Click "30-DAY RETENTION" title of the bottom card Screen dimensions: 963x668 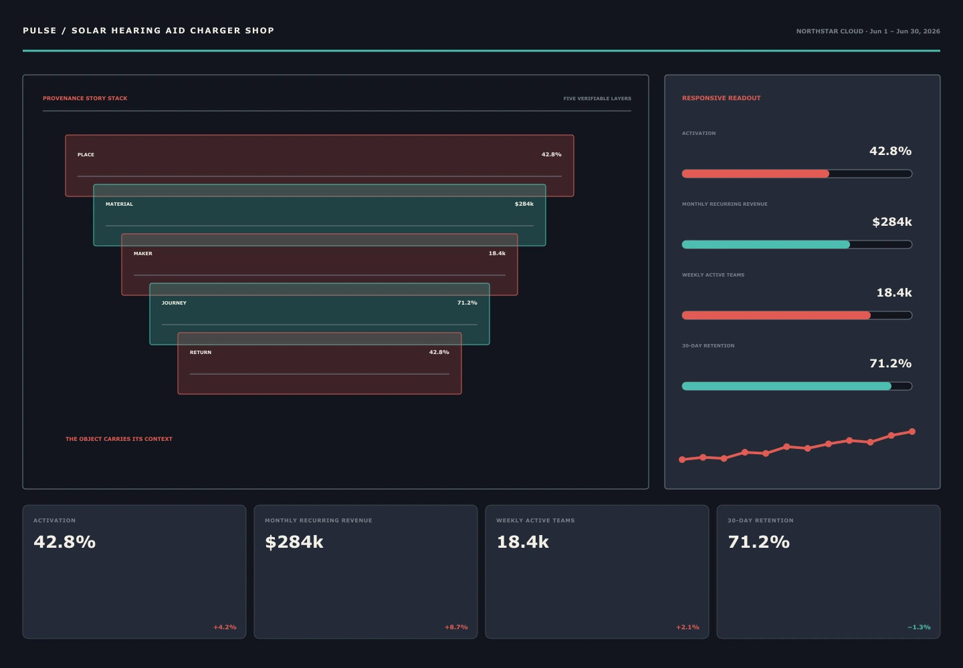point(760,520)
